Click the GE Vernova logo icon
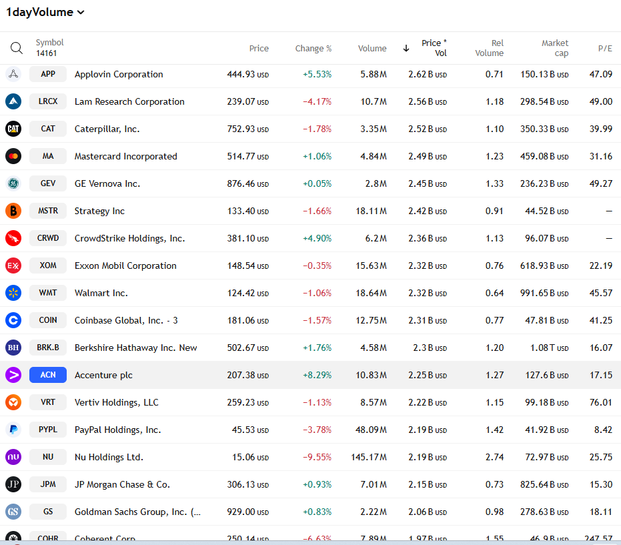 pos(13,183)
